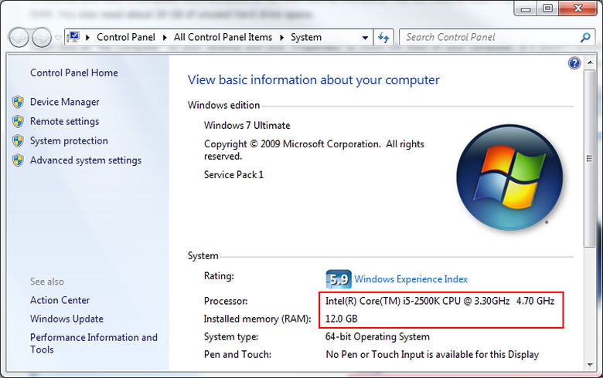Viewport: 603px width, 378px height.
Task: Expand the address bar history dropdown
Action: tap(366, 37)
